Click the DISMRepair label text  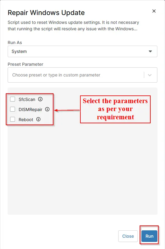pos(31,110)
